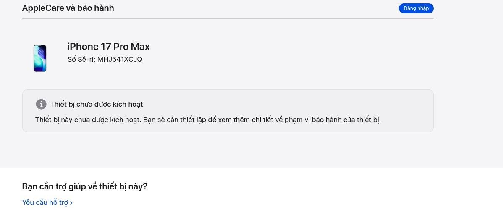Screen dimensions: 503x220
Task: Click the divider line under the AppleCare header
Action: 228,18
